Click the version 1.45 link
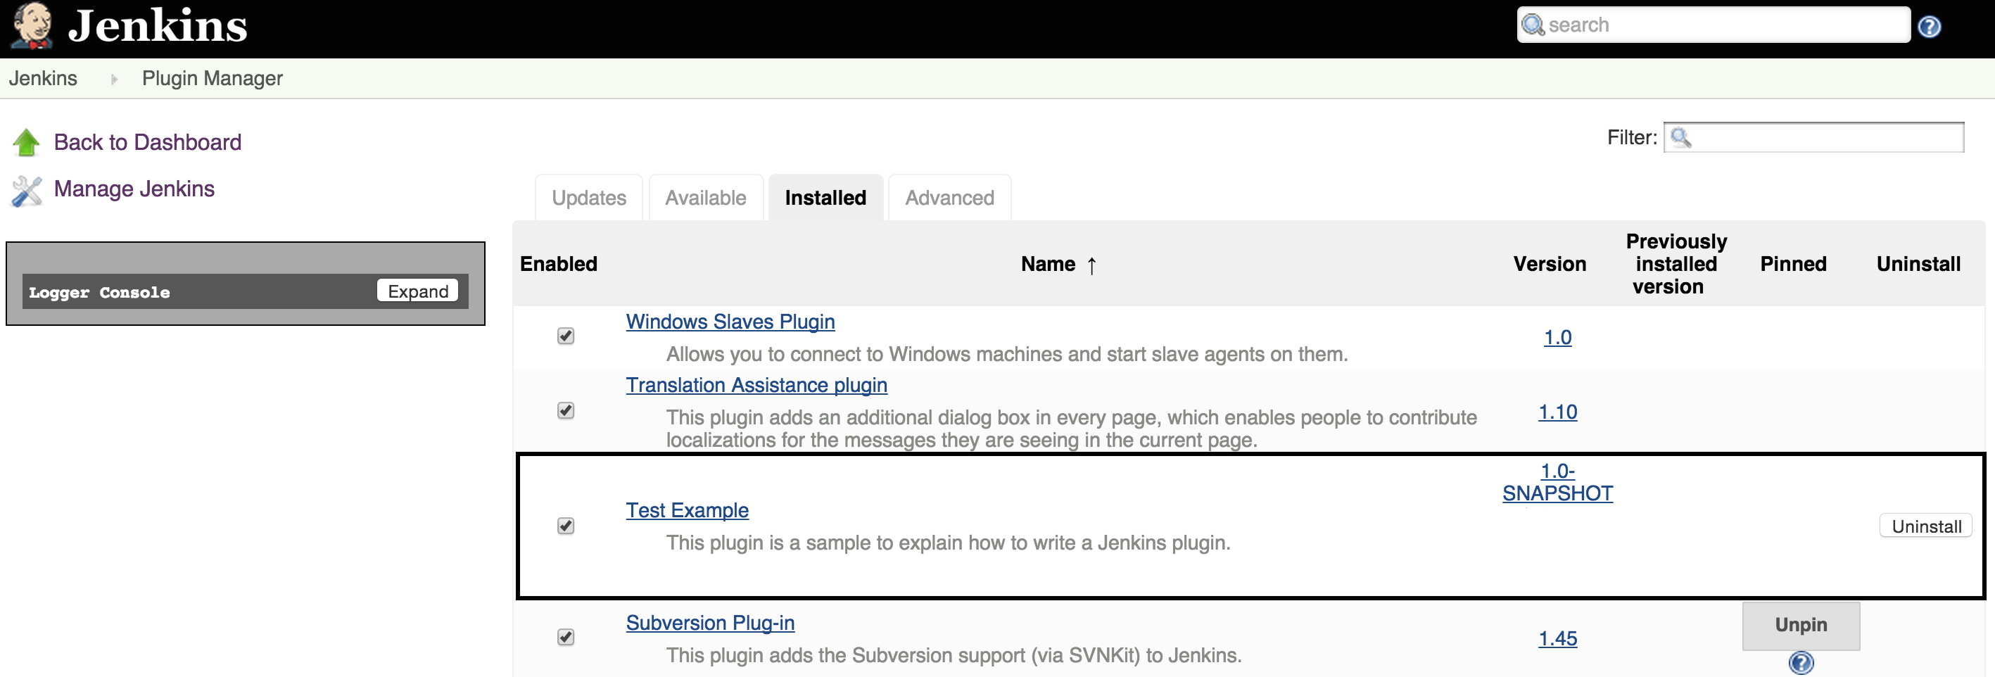Image resolution: width=1995 pixels, height=677 pixels. 1557,638
